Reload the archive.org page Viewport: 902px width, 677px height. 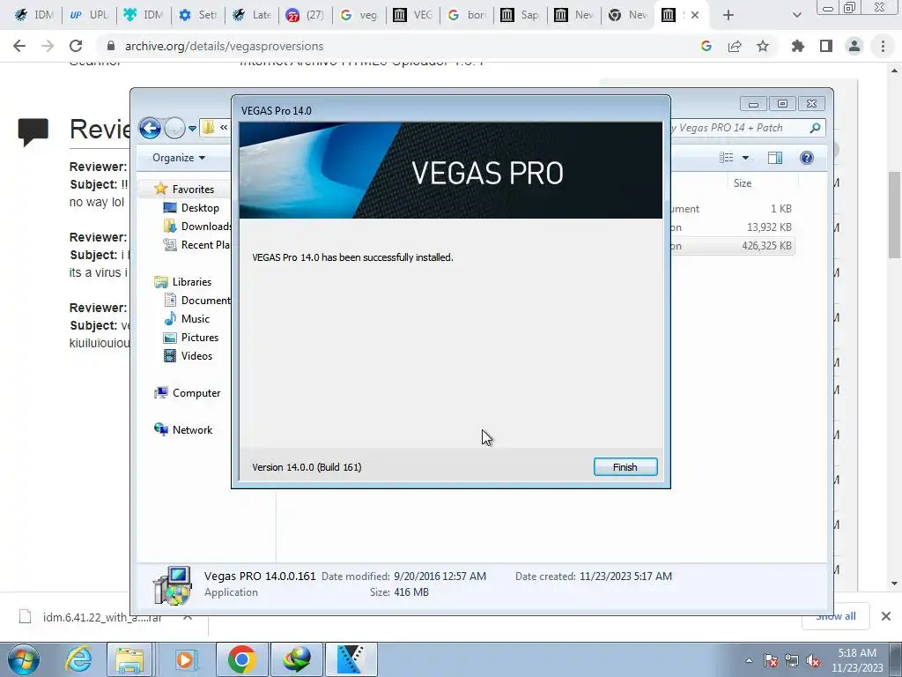tap(76, 46)
